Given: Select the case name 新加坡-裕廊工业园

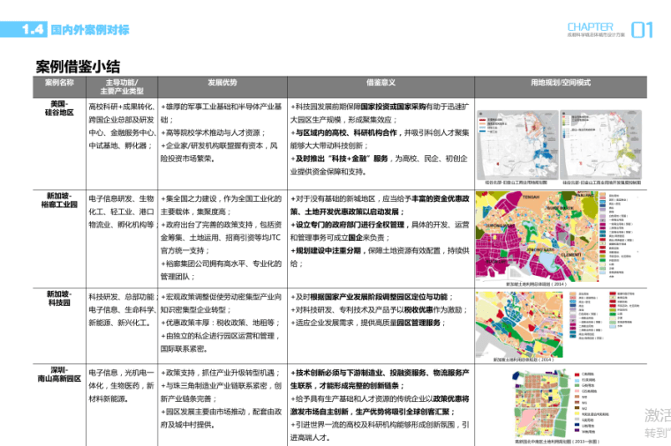Looking at the screenshot, I should pos(59,200).
